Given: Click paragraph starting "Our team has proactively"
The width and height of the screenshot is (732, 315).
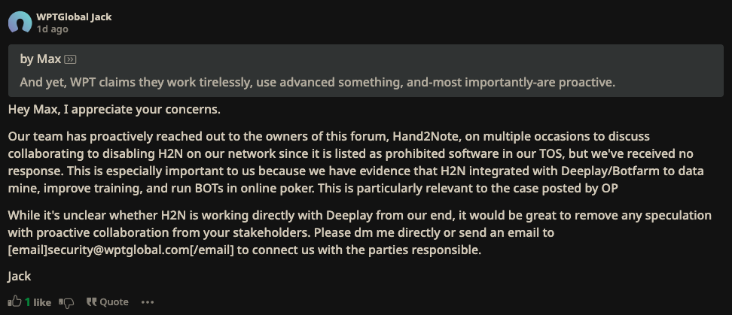Looking at the screenshot, I should click(x=355, y=162).
